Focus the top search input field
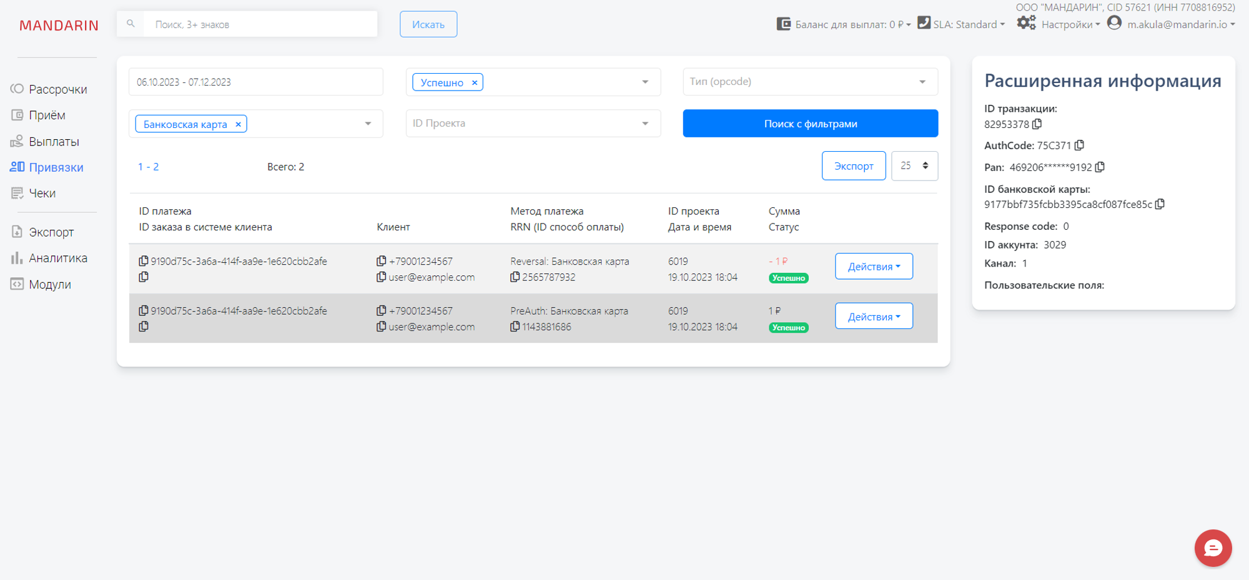The image size is (1249, 580). (259, 24)
